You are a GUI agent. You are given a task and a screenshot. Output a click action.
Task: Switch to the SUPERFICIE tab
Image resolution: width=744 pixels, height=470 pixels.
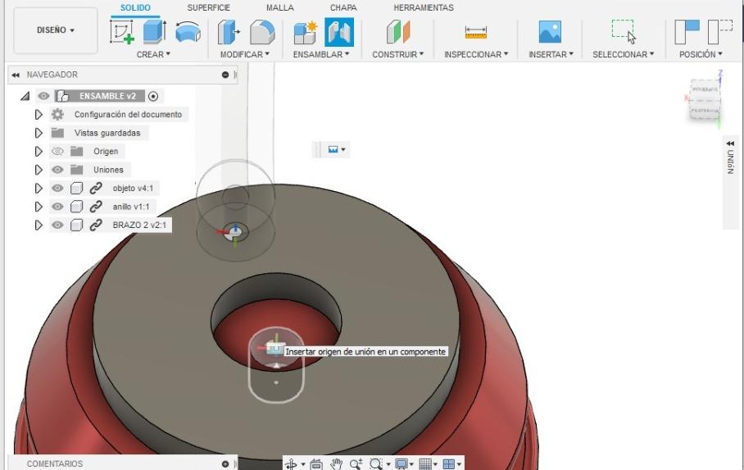208,8
